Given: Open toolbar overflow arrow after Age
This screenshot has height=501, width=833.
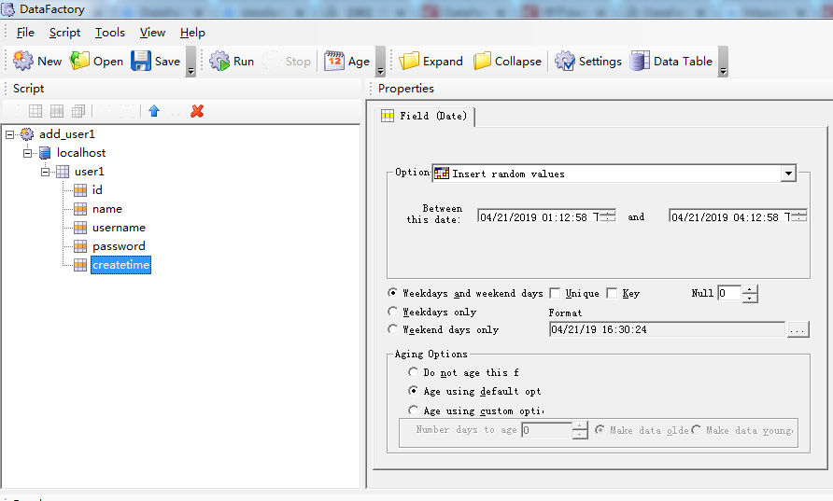Looking at the screenshot, I should [x=380, y=62].
